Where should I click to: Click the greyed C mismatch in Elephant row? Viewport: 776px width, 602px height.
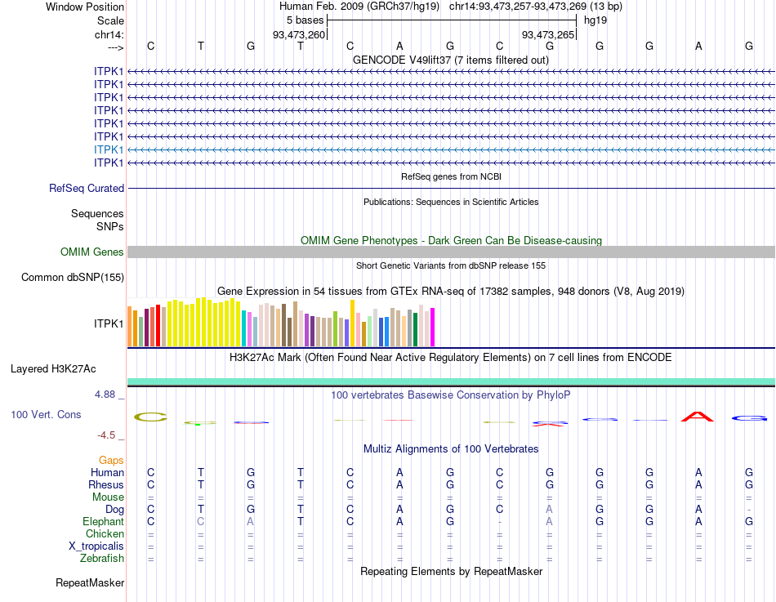200,521
